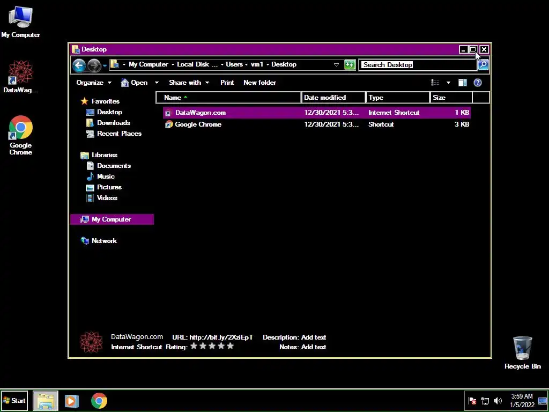The image size is (549, 412).
Task: Open recent pages dropdown beside Forward arrow
Action: [105, 66]
